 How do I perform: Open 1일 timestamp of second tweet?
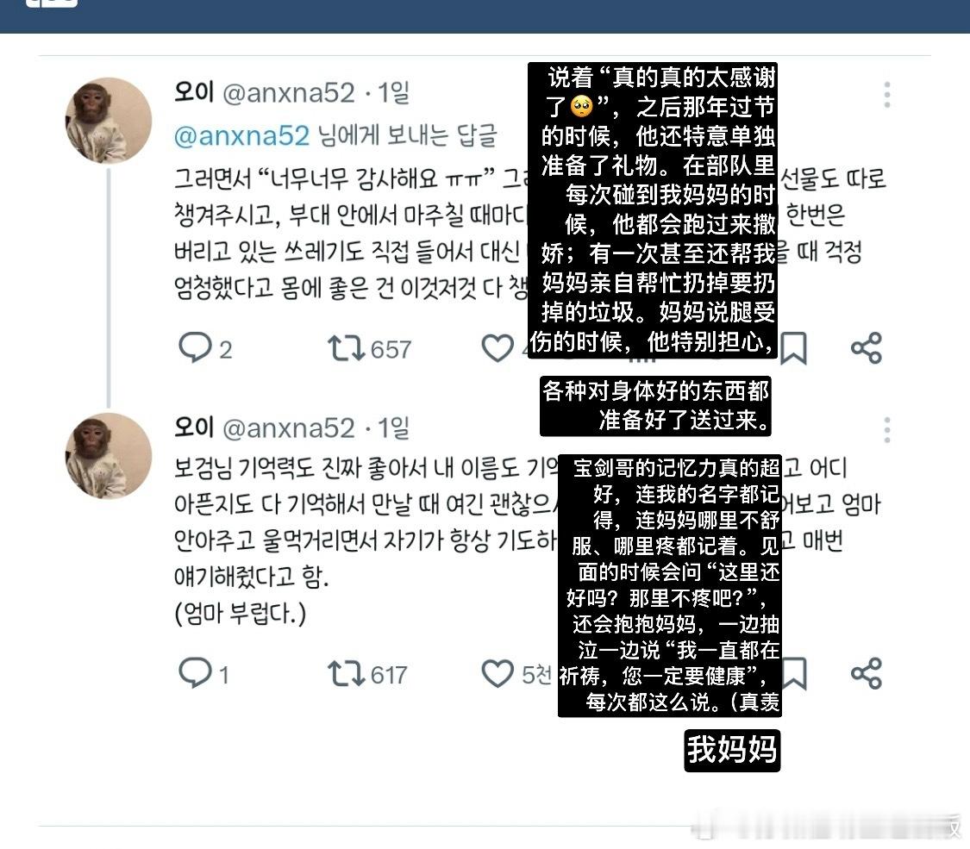393,428
